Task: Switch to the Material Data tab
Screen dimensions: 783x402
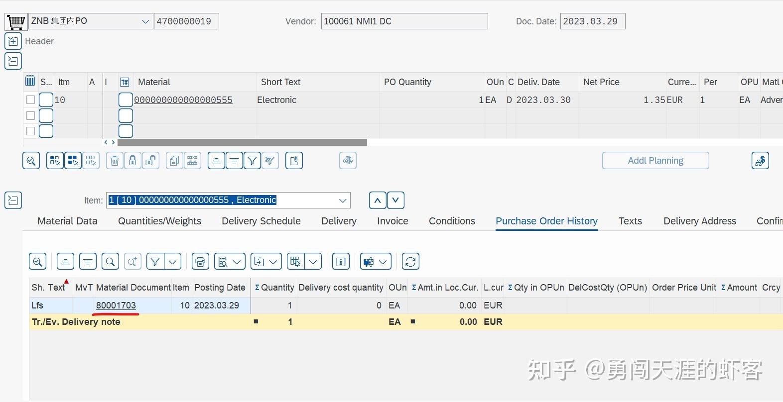Action: click(x=67, y=221)
